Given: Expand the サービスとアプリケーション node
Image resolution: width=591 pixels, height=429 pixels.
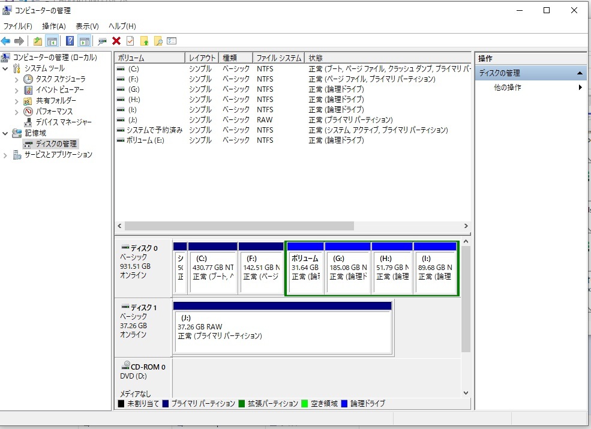Looking at the screenshot, I should click(6, 155).
